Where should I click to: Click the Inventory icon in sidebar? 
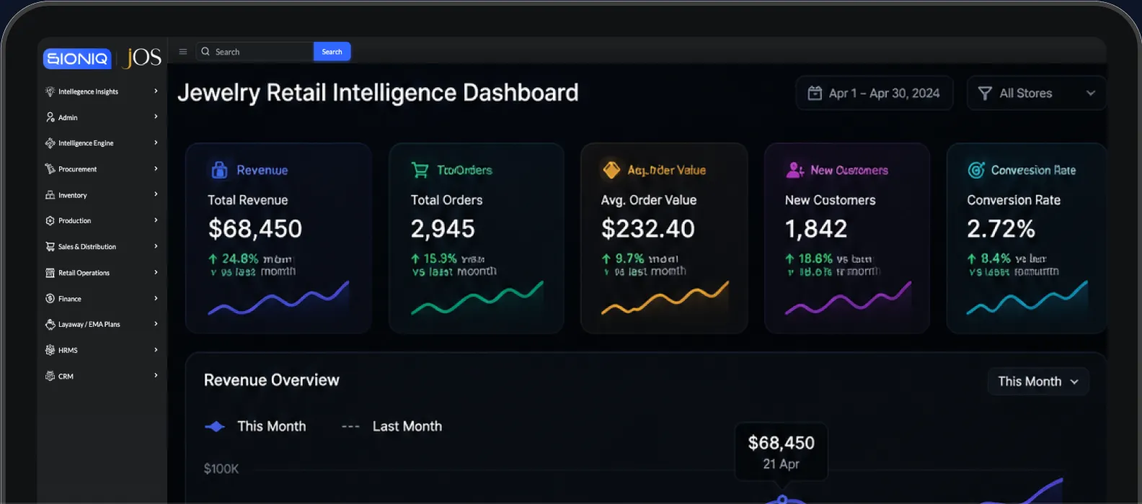pos(50,195)
